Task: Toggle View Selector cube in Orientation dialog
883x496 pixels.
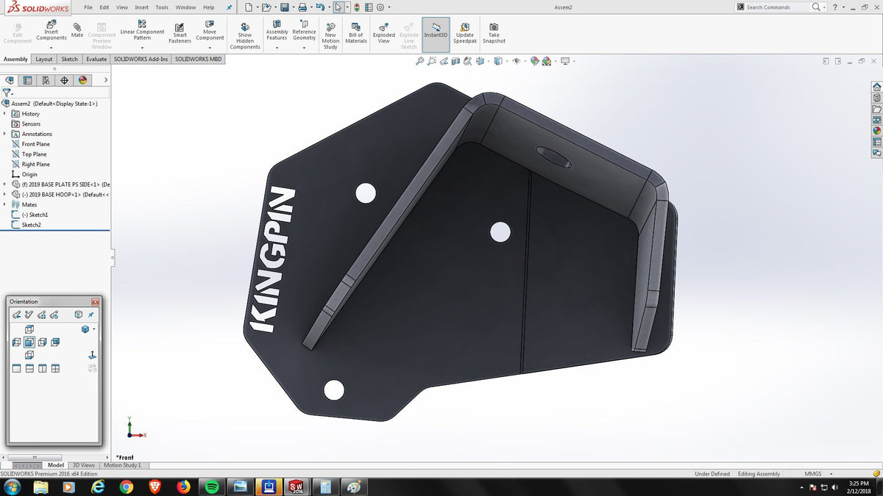Action: click(79, 315)
